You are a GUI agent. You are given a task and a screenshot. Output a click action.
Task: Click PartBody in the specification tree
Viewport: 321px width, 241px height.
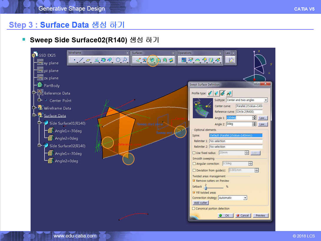pos(51,86)
